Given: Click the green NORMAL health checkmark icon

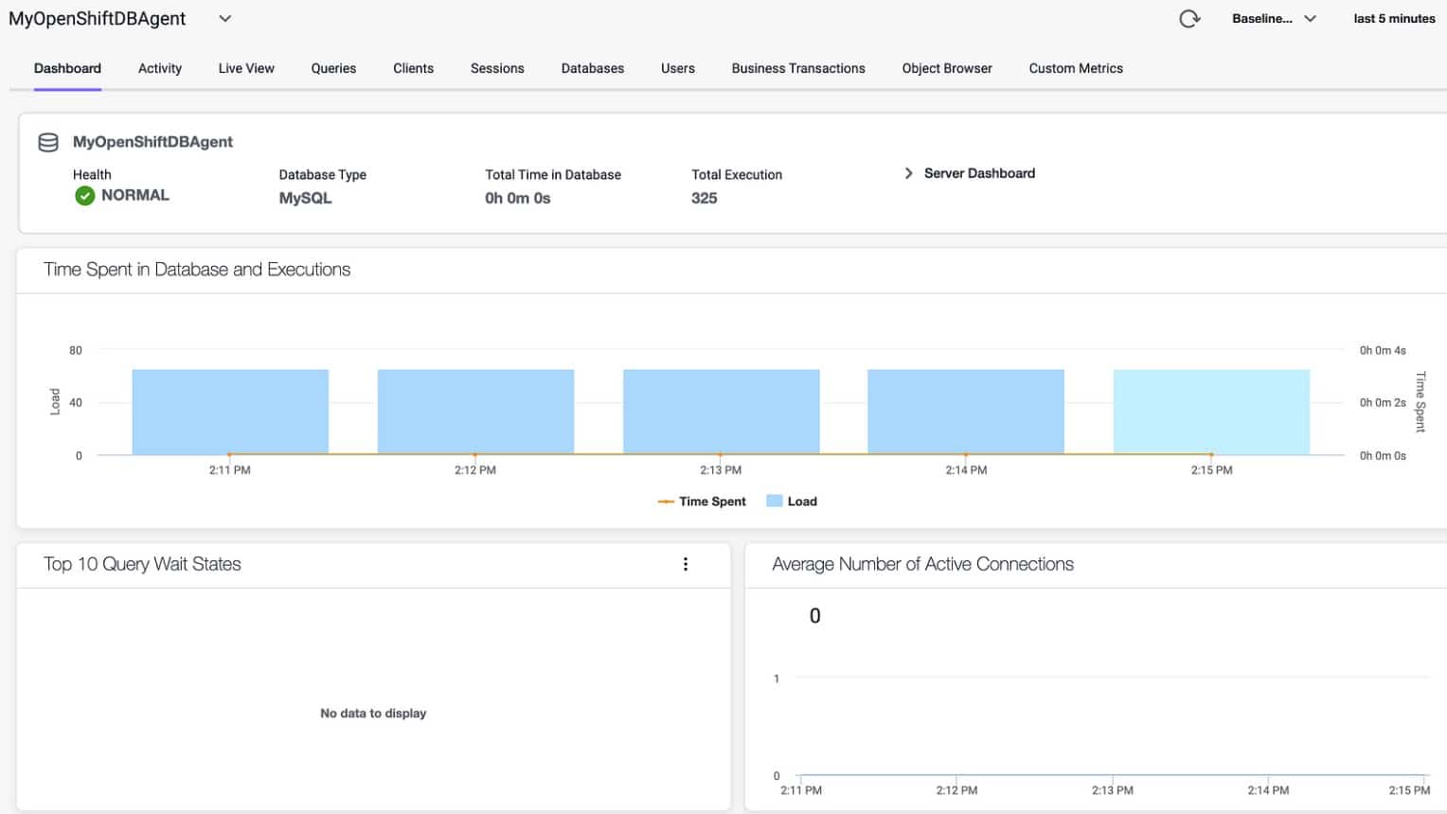Looking at the screenshot, I should tap(85, 195).
